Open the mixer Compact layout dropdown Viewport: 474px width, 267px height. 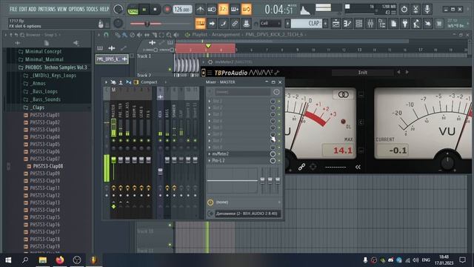pos(149,82)
